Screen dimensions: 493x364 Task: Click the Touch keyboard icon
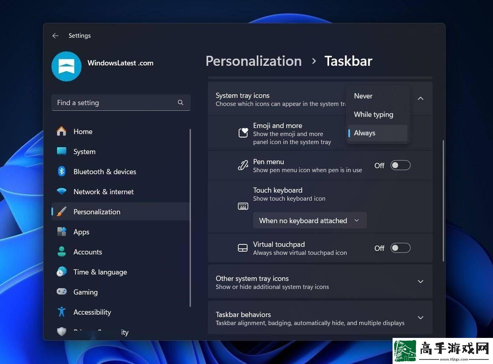coord(243,206)
